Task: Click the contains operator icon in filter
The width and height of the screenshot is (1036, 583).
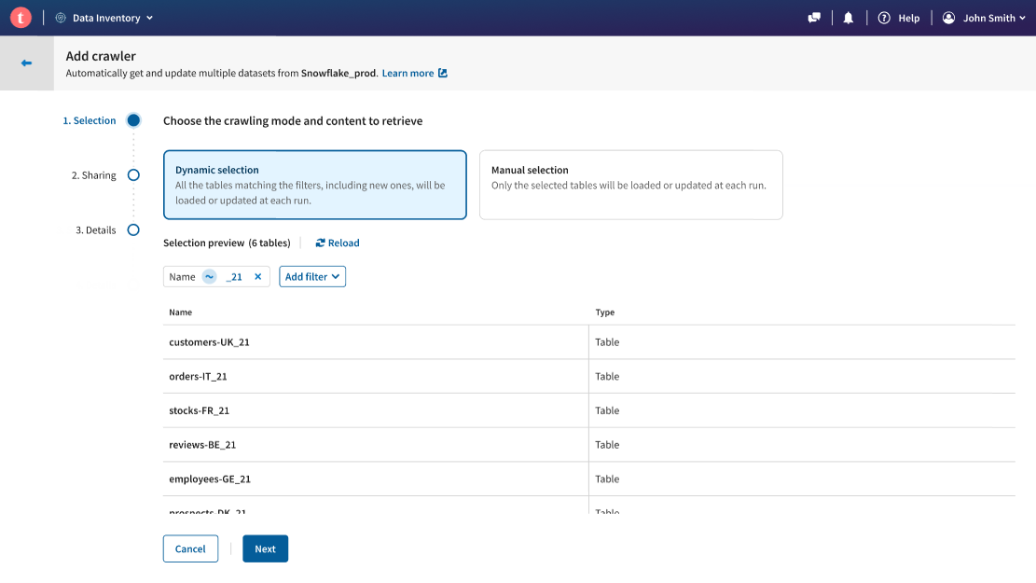Action: click(x=210, y=277)
